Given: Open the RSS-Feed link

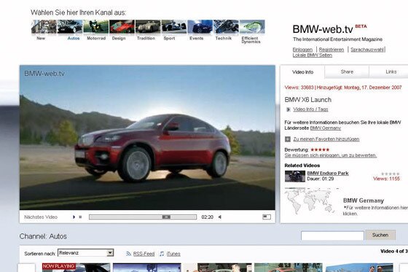Looking at the screenshot, I should coord(144,254).
